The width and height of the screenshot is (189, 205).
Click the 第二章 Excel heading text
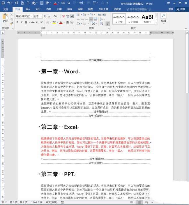point(59,127)
